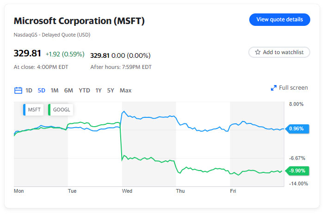Toggle the GOOGL legend series
Image resolution: width=326 pixels, height=214 pixels.
tap(62, 110)
